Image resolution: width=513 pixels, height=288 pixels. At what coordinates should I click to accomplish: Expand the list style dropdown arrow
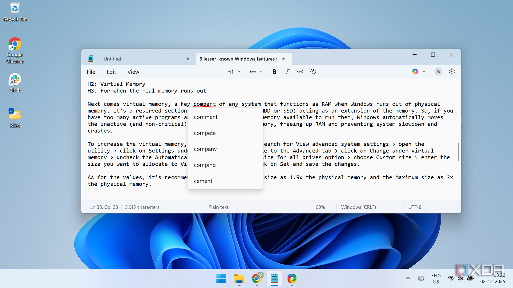coord(261,71)
